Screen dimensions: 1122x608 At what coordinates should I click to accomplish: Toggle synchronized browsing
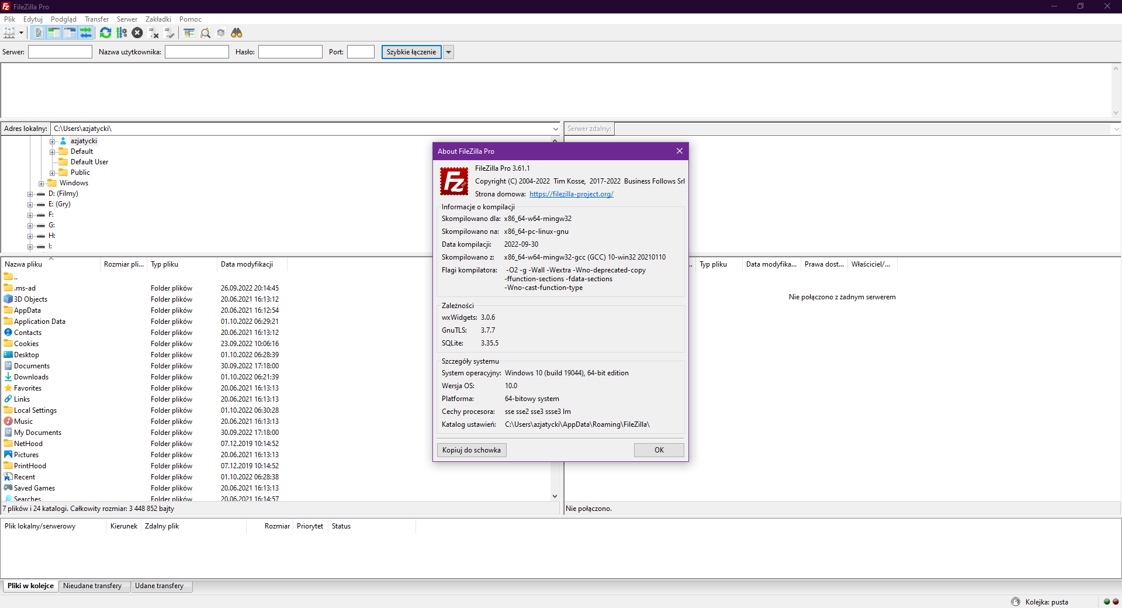coord(221,33)
